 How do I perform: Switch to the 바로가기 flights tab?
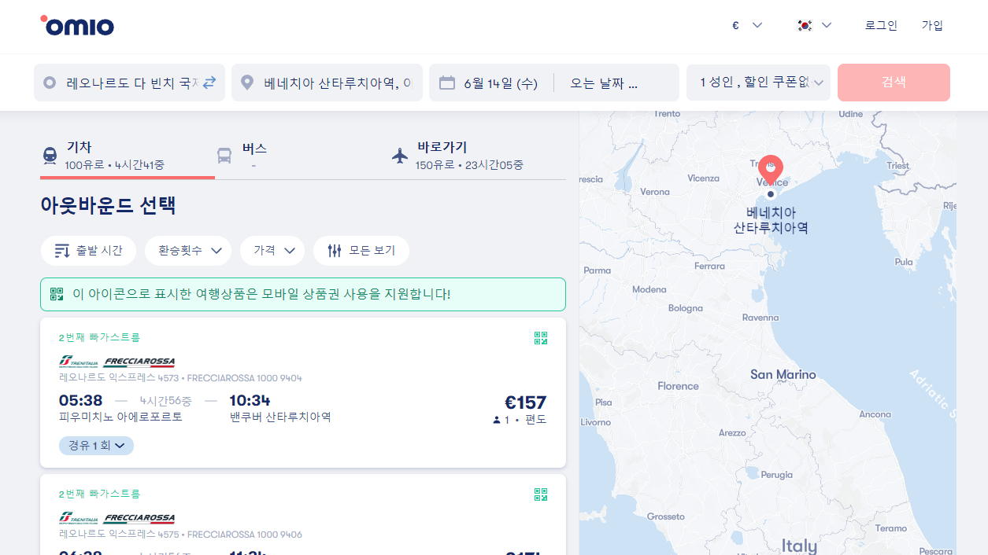coord(478,156)
